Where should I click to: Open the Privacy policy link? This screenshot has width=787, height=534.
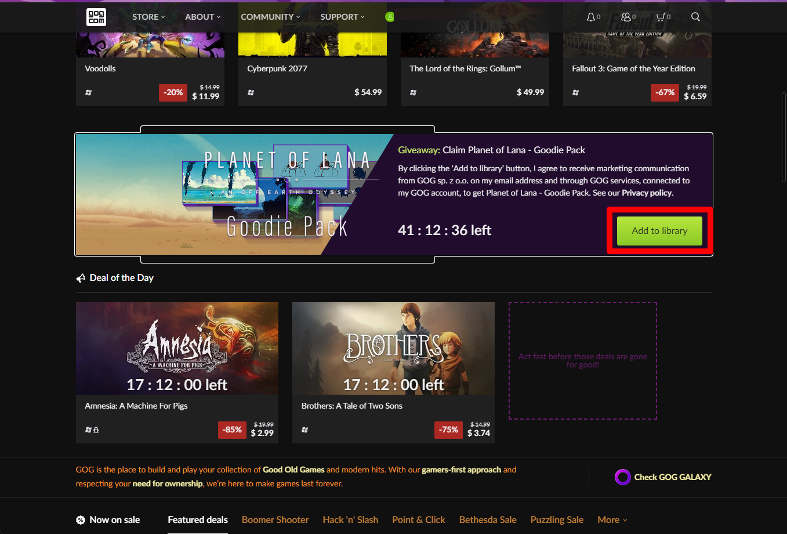[x=647, y=193]
